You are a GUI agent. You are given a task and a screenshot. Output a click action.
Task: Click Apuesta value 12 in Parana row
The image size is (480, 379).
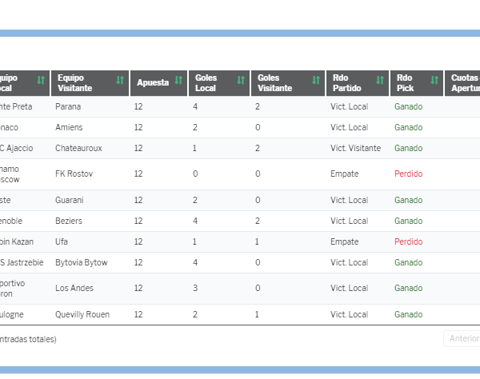tap(138, 106)
